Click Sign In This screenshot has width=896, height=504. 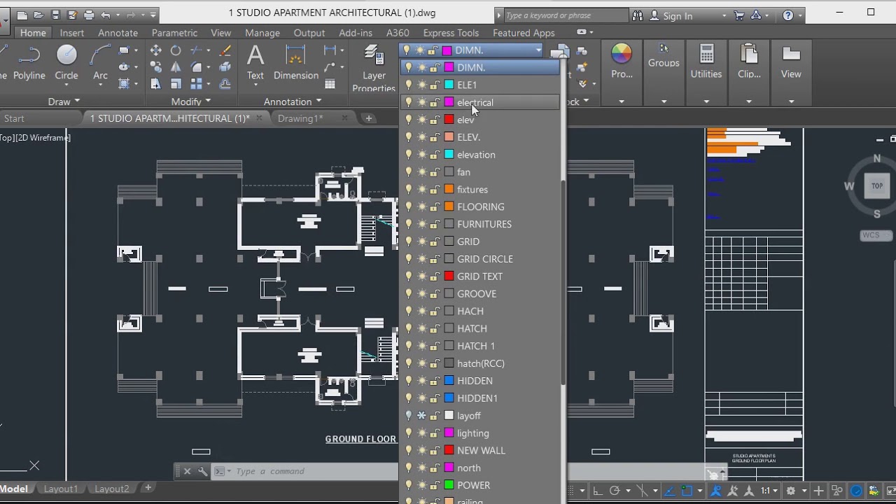pos(678,16)
